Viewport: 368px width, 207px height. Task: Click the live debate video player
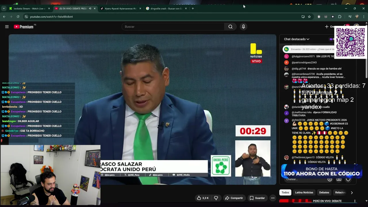point(142,110)
